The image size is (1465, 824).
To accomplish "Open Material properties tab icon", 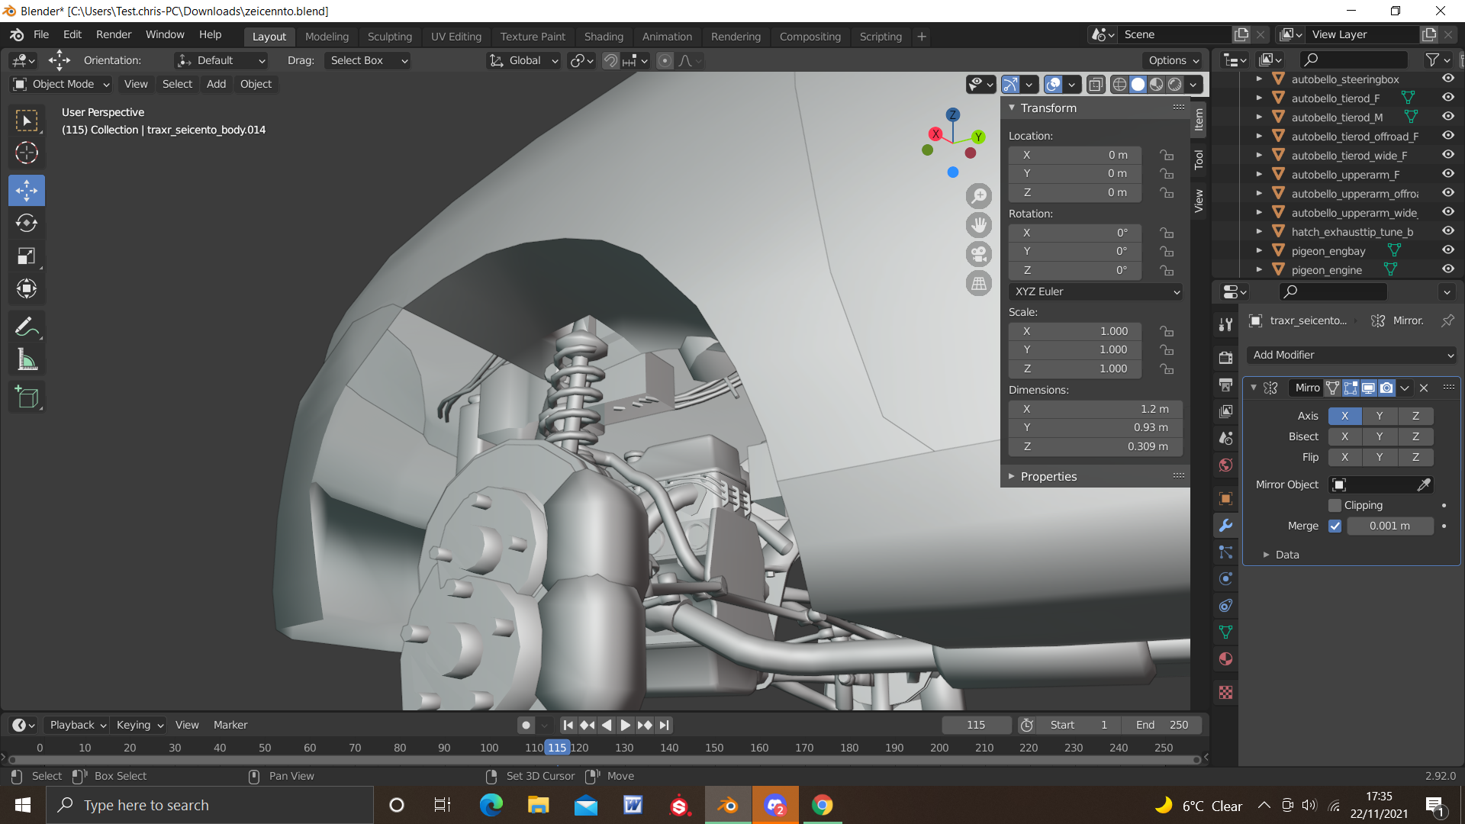I will pos(1225,659).
